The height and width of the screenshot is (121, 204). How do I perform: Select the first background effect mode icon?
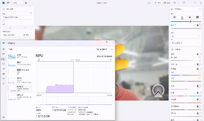174,17
